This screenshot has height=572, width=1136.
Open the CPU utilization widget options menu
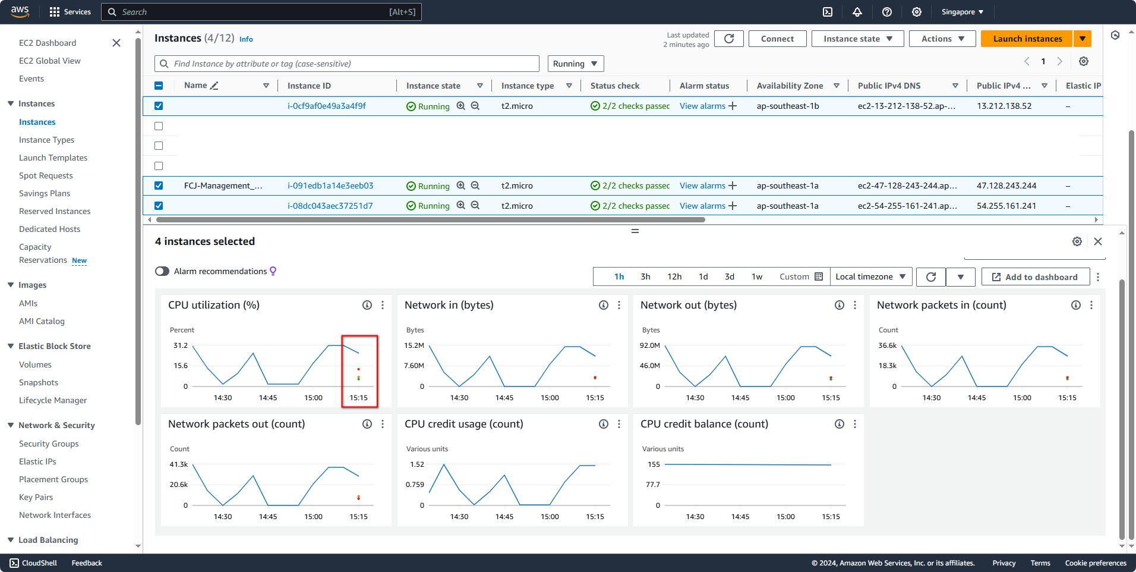tap(383, 305)
